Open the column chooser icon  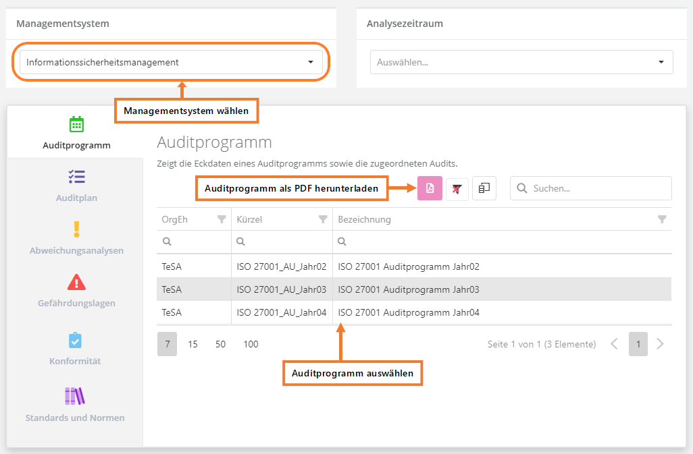click(x=484, y=189)
